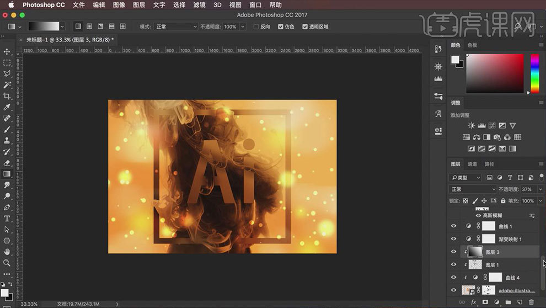Open the gradient mode 正常 dropdown
Viewport: 546px width, 308px height.
175,26
